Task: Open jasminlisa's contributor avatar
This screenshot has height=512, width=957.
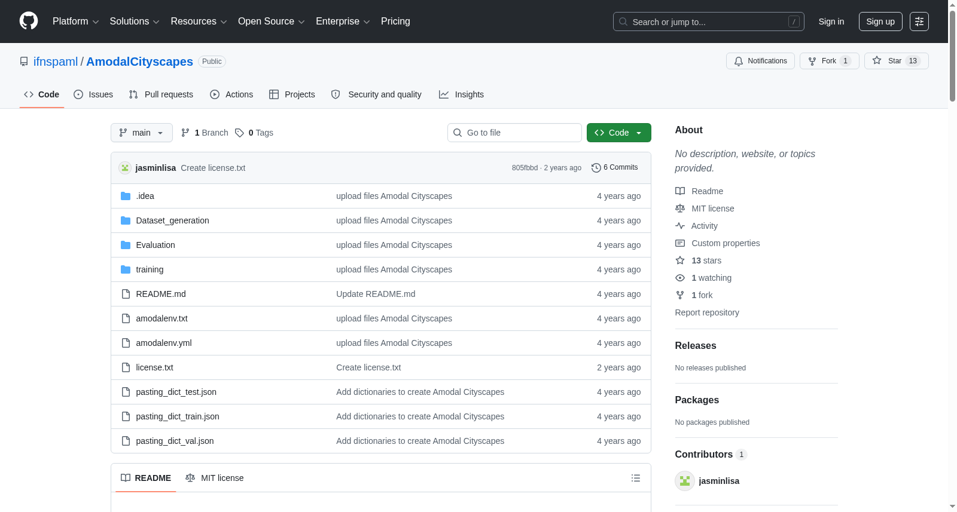Action: [x=684, y=481]
